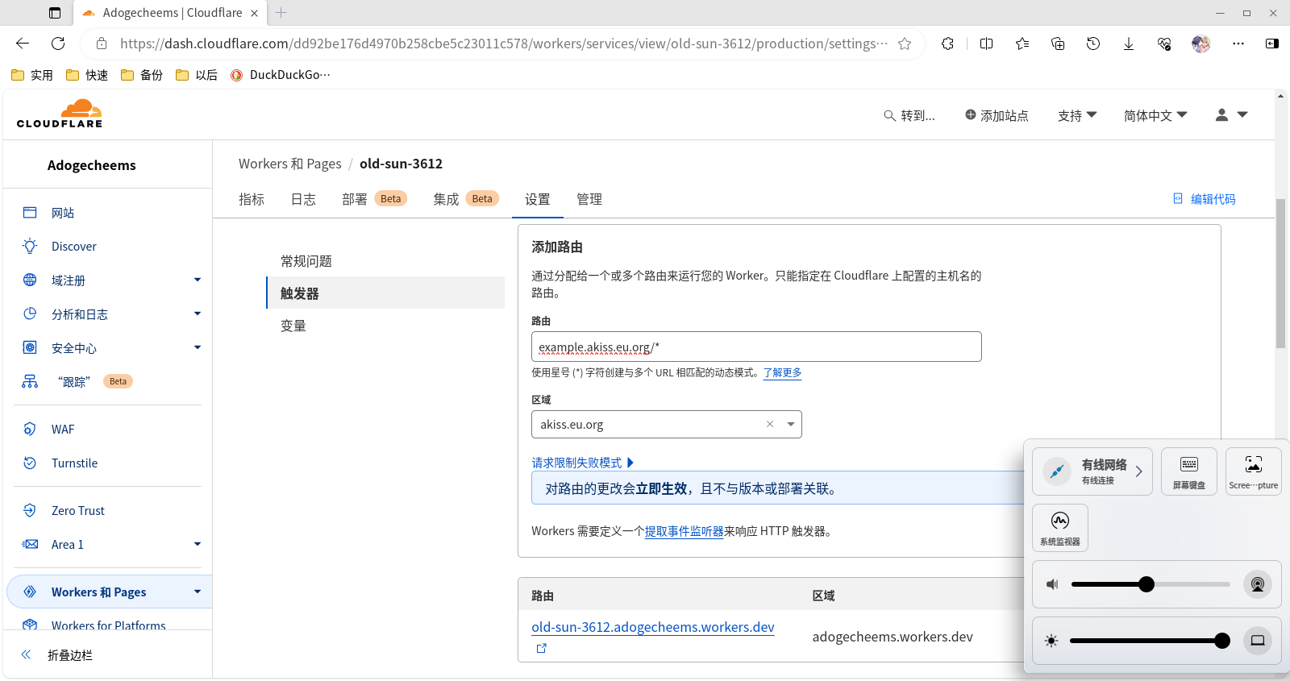Toggle the browser sidebar icon
Screen dimensions: 1290x681
(1272, 44)
